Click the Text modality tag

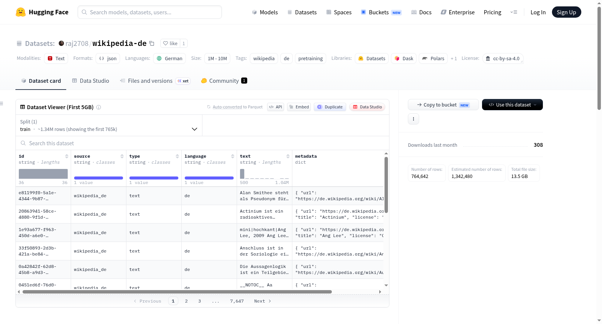point(56,58)
